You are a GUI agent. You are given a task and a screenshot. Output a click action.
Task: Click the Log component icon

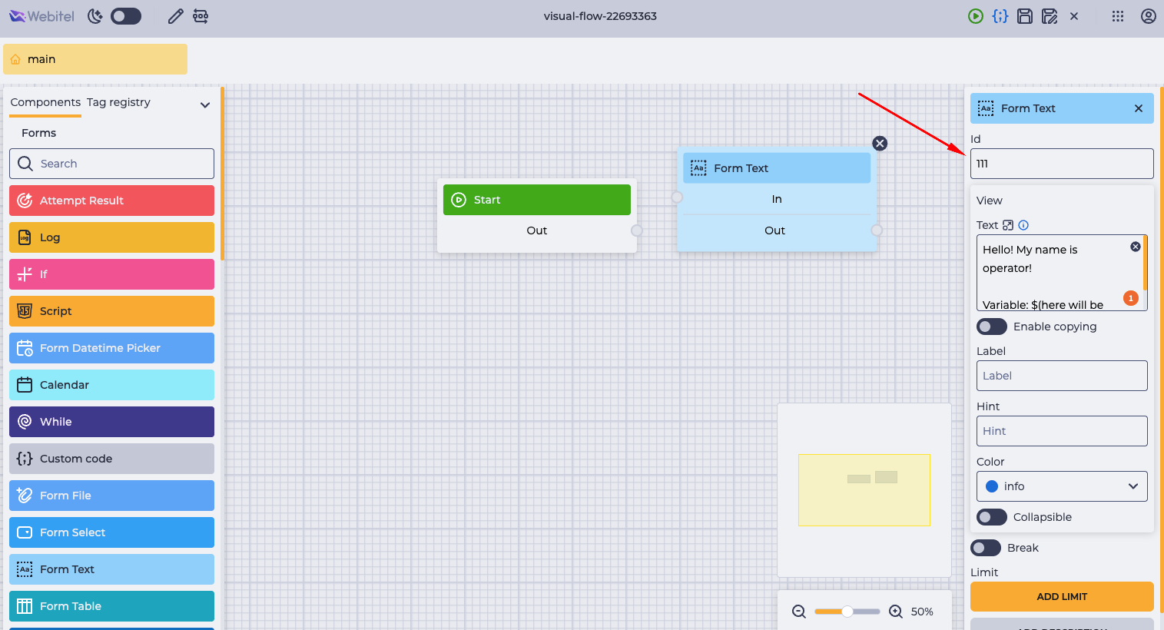pyautogui.click(x=25, y=237)
